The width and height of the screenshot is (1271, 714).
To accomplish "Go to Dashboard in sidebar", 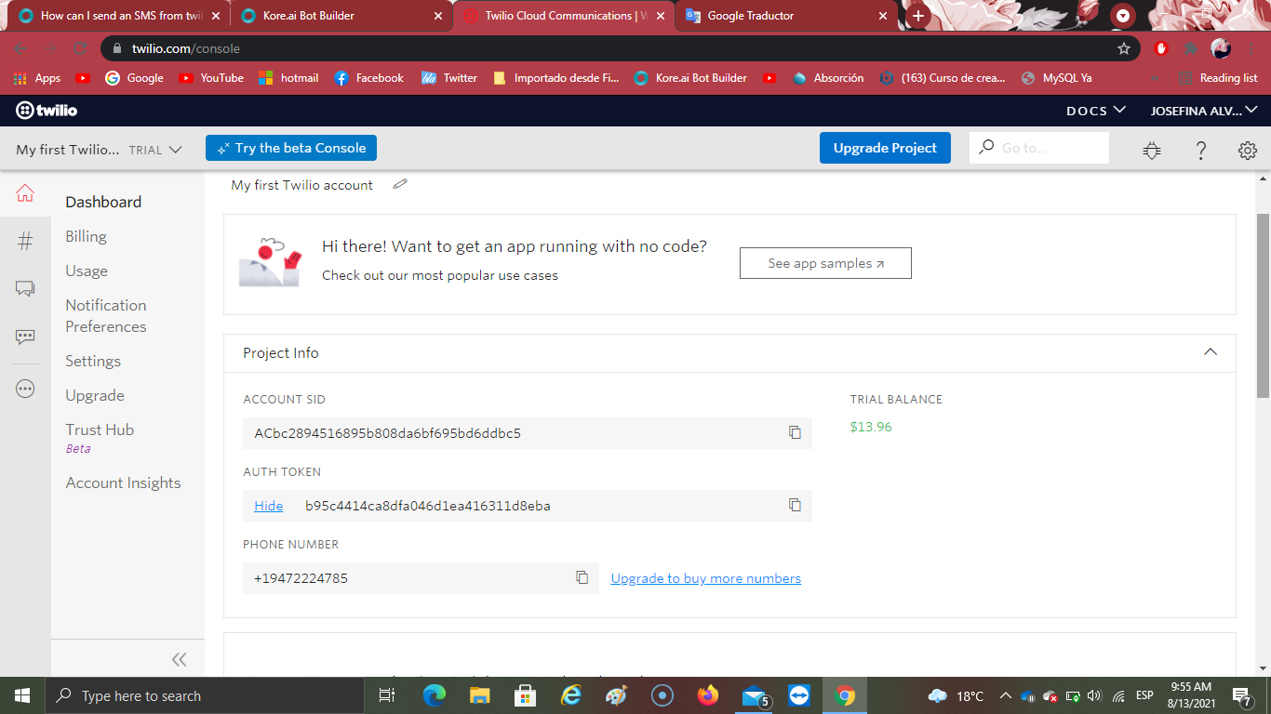I will click(x=103, y=202).
